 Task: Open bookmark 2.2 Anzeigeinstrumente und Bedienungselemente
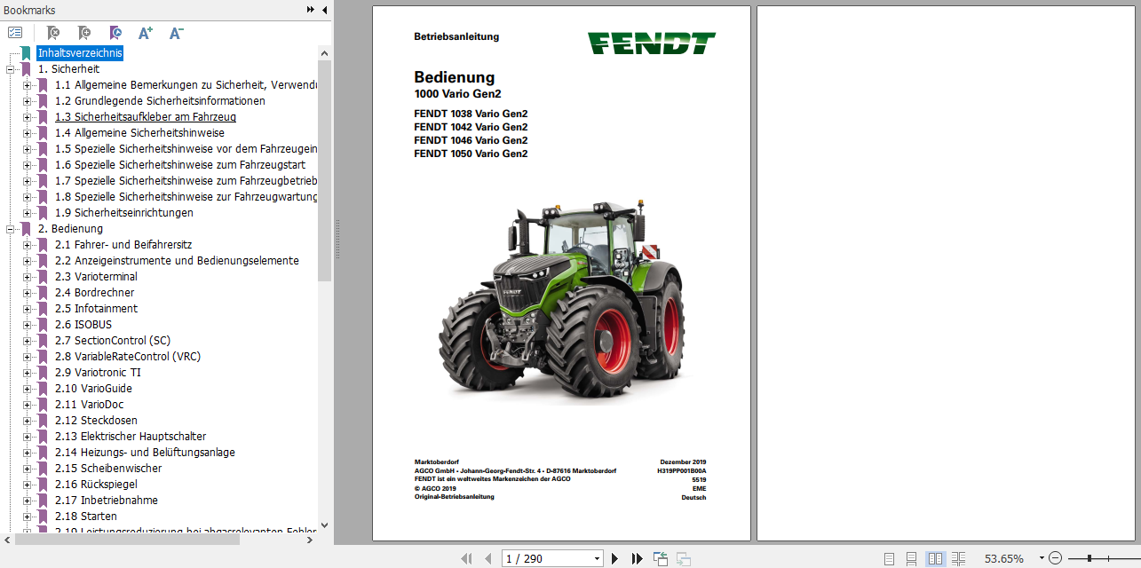click(177, 261)
